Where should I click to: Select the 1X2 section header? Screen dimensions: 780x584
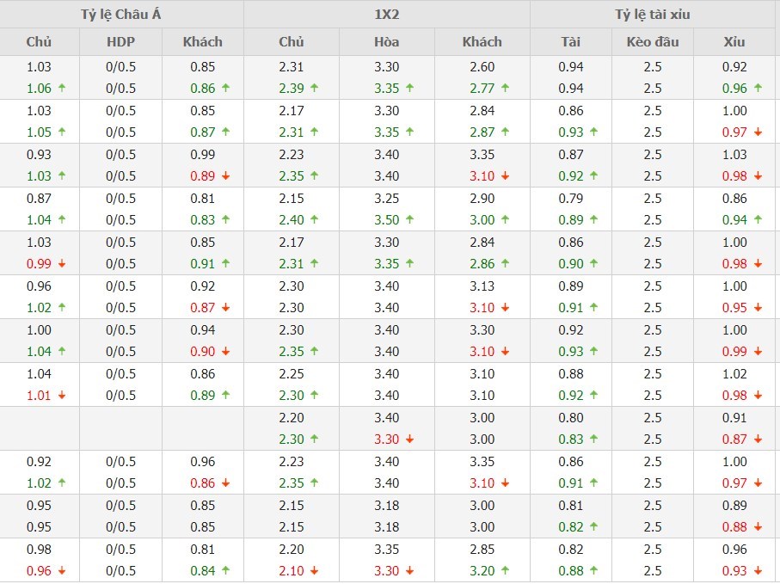pyautogui.click(x=386, y=15)
